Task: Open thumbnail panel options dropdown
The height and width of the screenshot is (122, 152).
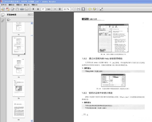Action: (9, 20)
